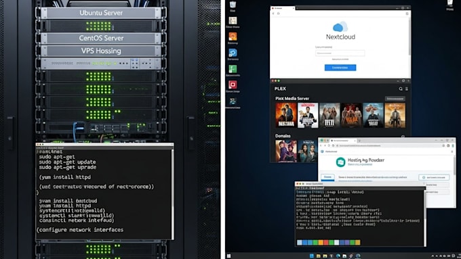Click the CentOS Server rack label

[x=101, y=38]
